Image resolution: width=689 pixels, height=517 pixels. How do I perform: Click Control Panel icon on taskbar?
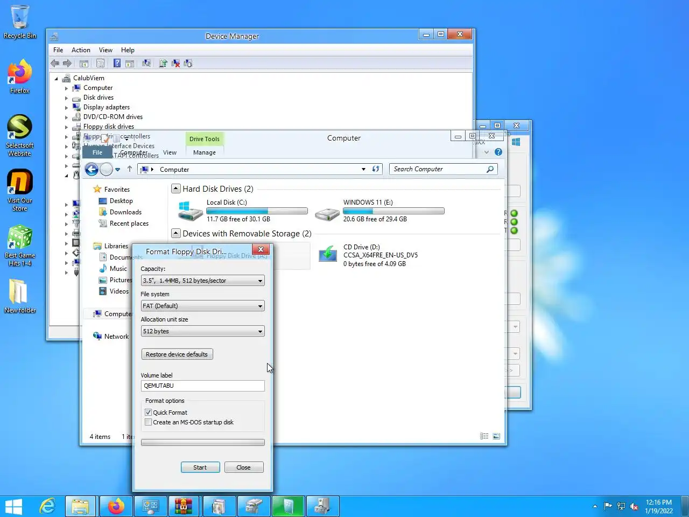click(149, 507)
